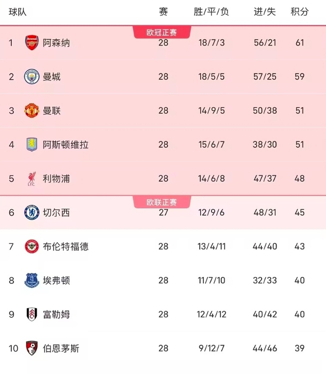
Task: Click the Brentford club crest icon
Action: coord(32,246)
